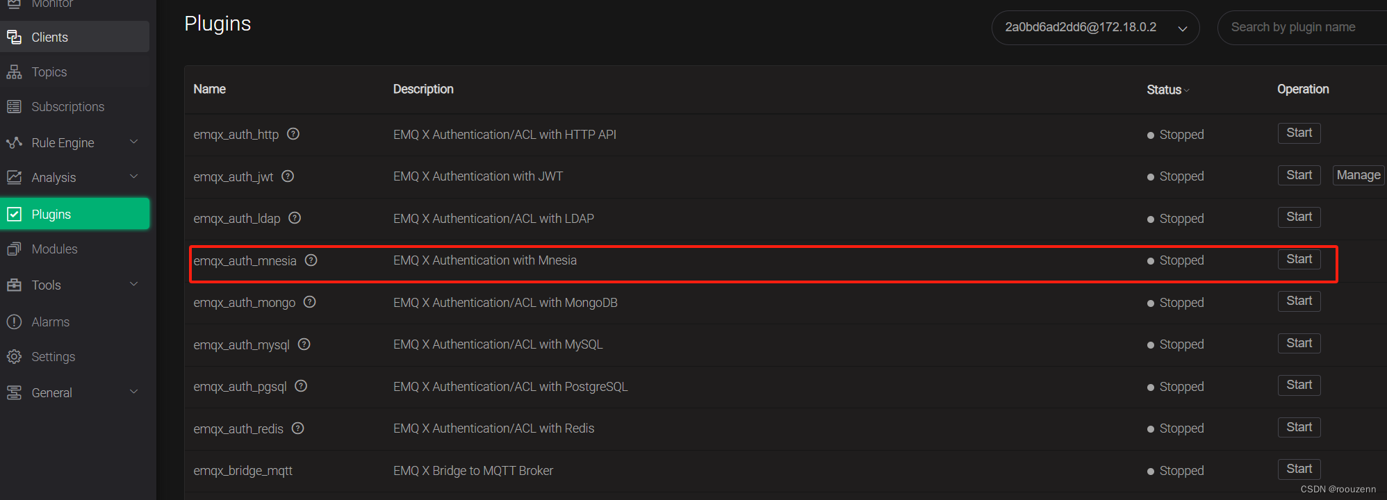The width and height of the screenshot is (1387, 500).
Task: Start the emqx_bridge_mqtt plugin
Action: [1299, 469]
